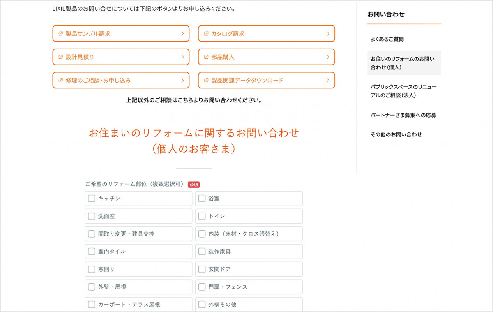Enable the トイレ reform option
Viewport: 493px width, 312px height.
(202, 216)
